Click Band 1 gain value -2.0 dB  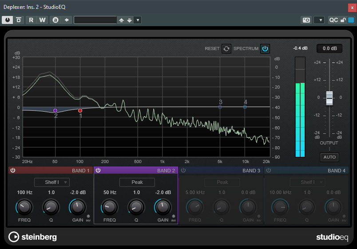click(78, 192)
